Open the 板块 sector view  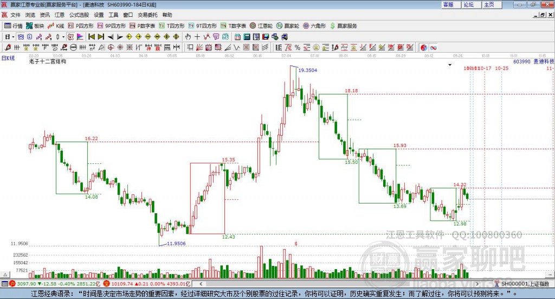[x=35, y=26]
